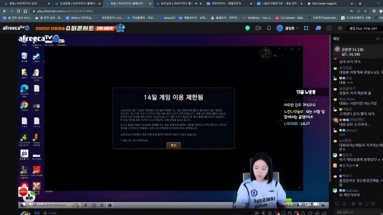Go back to the previous browser page

tap(5, 11)
